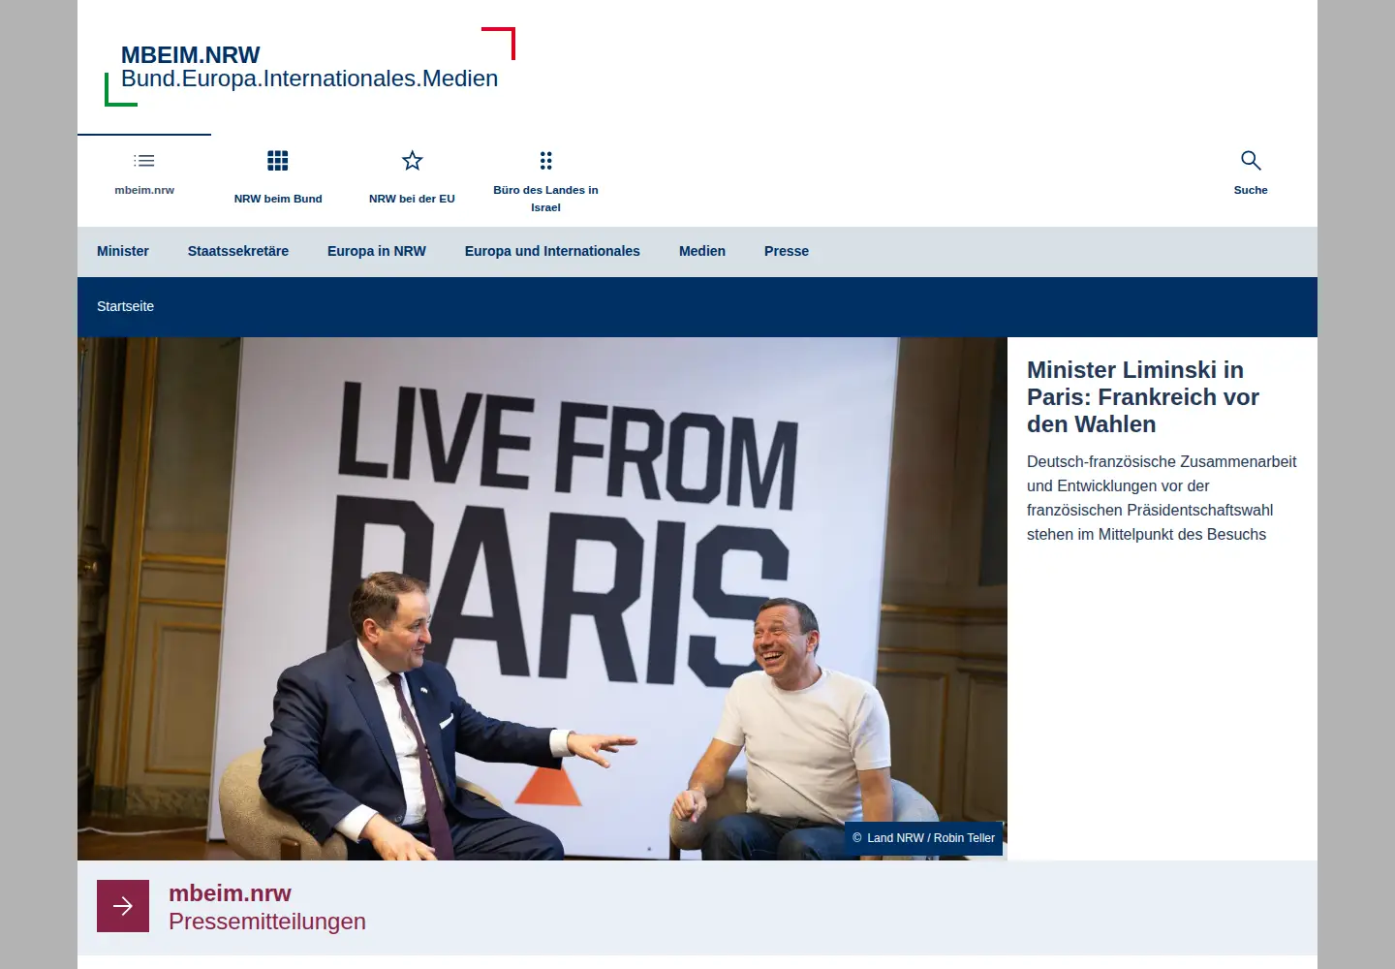Click the Land NRW / Robin Teller photo credit
Screen dimensions: 1395x969
point(923,838)
